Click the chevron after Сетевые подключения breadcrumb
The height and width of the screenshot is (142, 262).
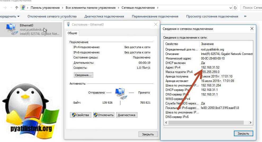coord(158,8)
